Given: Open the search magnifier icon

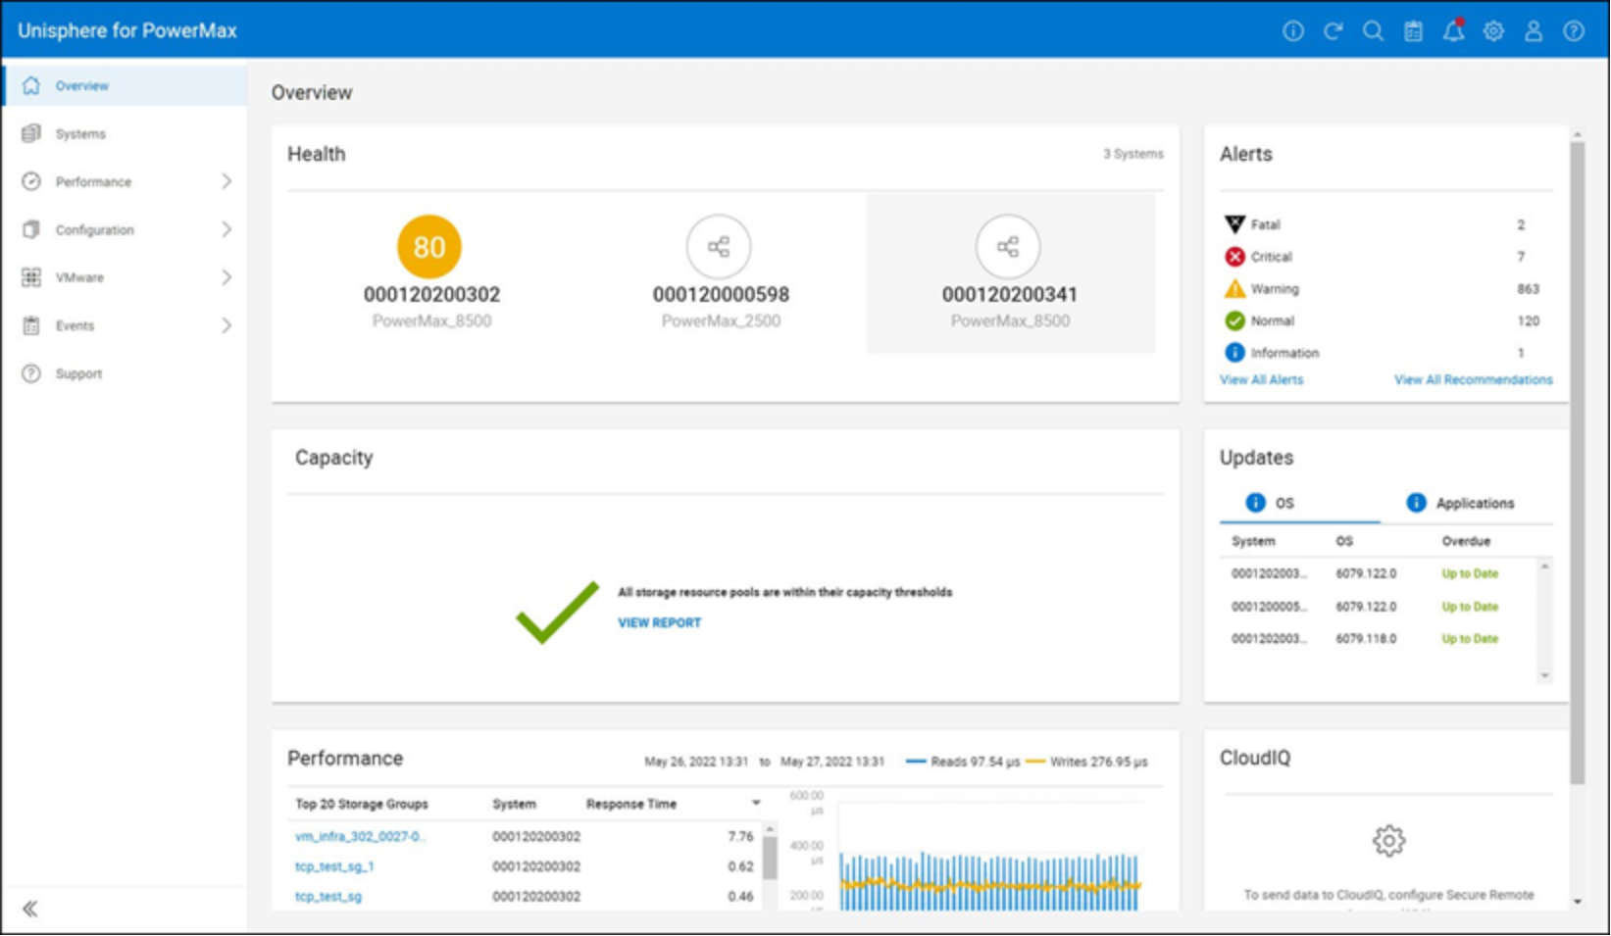Looking at the screenshot, I should tap(1373, 31).
